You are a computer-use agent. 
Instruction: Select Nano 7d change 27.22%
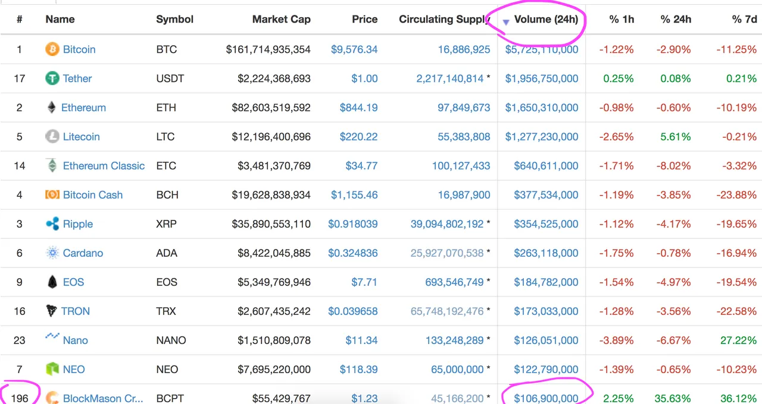pos(738,340)
